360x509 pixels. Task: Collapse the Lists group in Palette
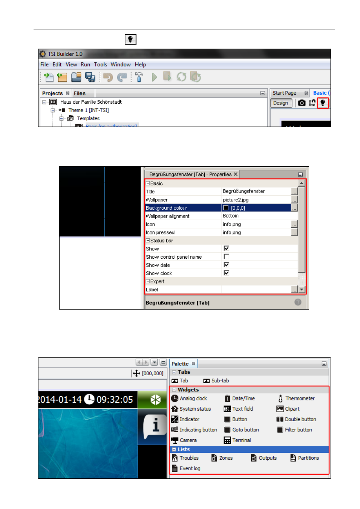click(x=174, y=449)
